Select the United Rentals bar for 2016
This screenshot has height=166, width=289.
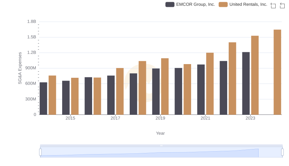point(97,96)
